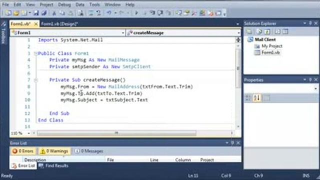The image size is (320, 180).
Task: Click the word SmtpClient on line 5
Action: [136, 66]
